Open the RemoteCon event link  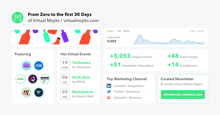point(83,92)
